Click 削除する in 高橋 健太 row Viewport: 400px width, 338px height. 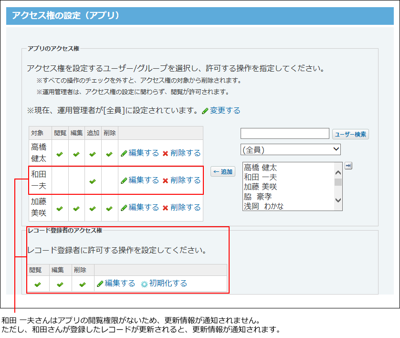[186, 153]
